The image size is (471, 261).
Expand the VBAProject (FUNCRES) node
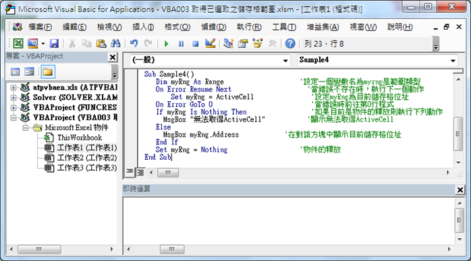point(13,107)
